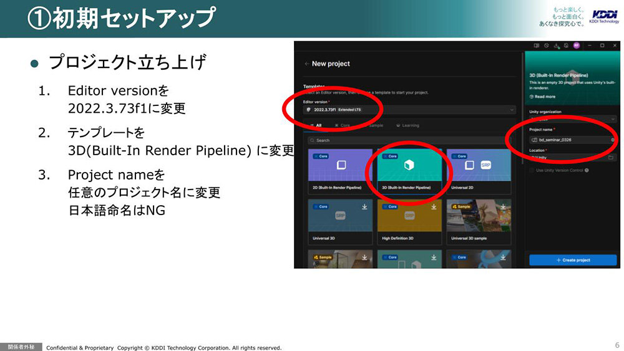Click the Project name input field
Screen dimensions: 624x351
tap(568, 140)
